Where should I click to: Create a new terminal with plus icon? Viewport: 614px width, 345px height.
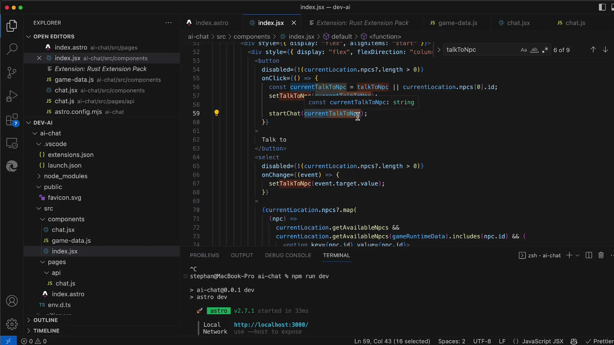(x=569, y=255)
